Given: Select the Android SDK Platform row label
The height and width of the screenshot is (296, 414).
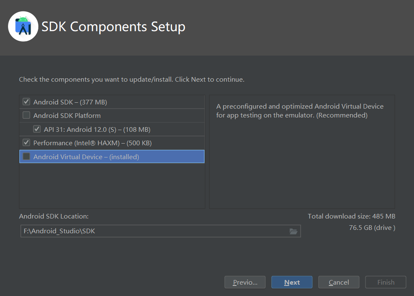Looking at the screenshot, I should point(67,115).
